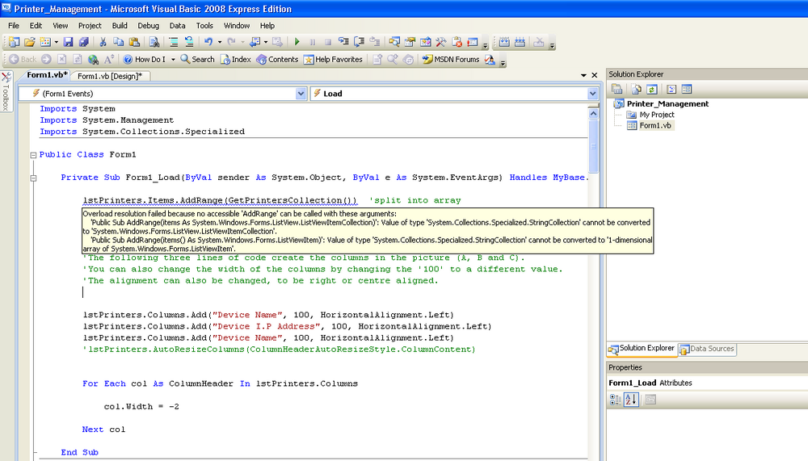Click the Step Over debug icon

(x=360, y=42)
